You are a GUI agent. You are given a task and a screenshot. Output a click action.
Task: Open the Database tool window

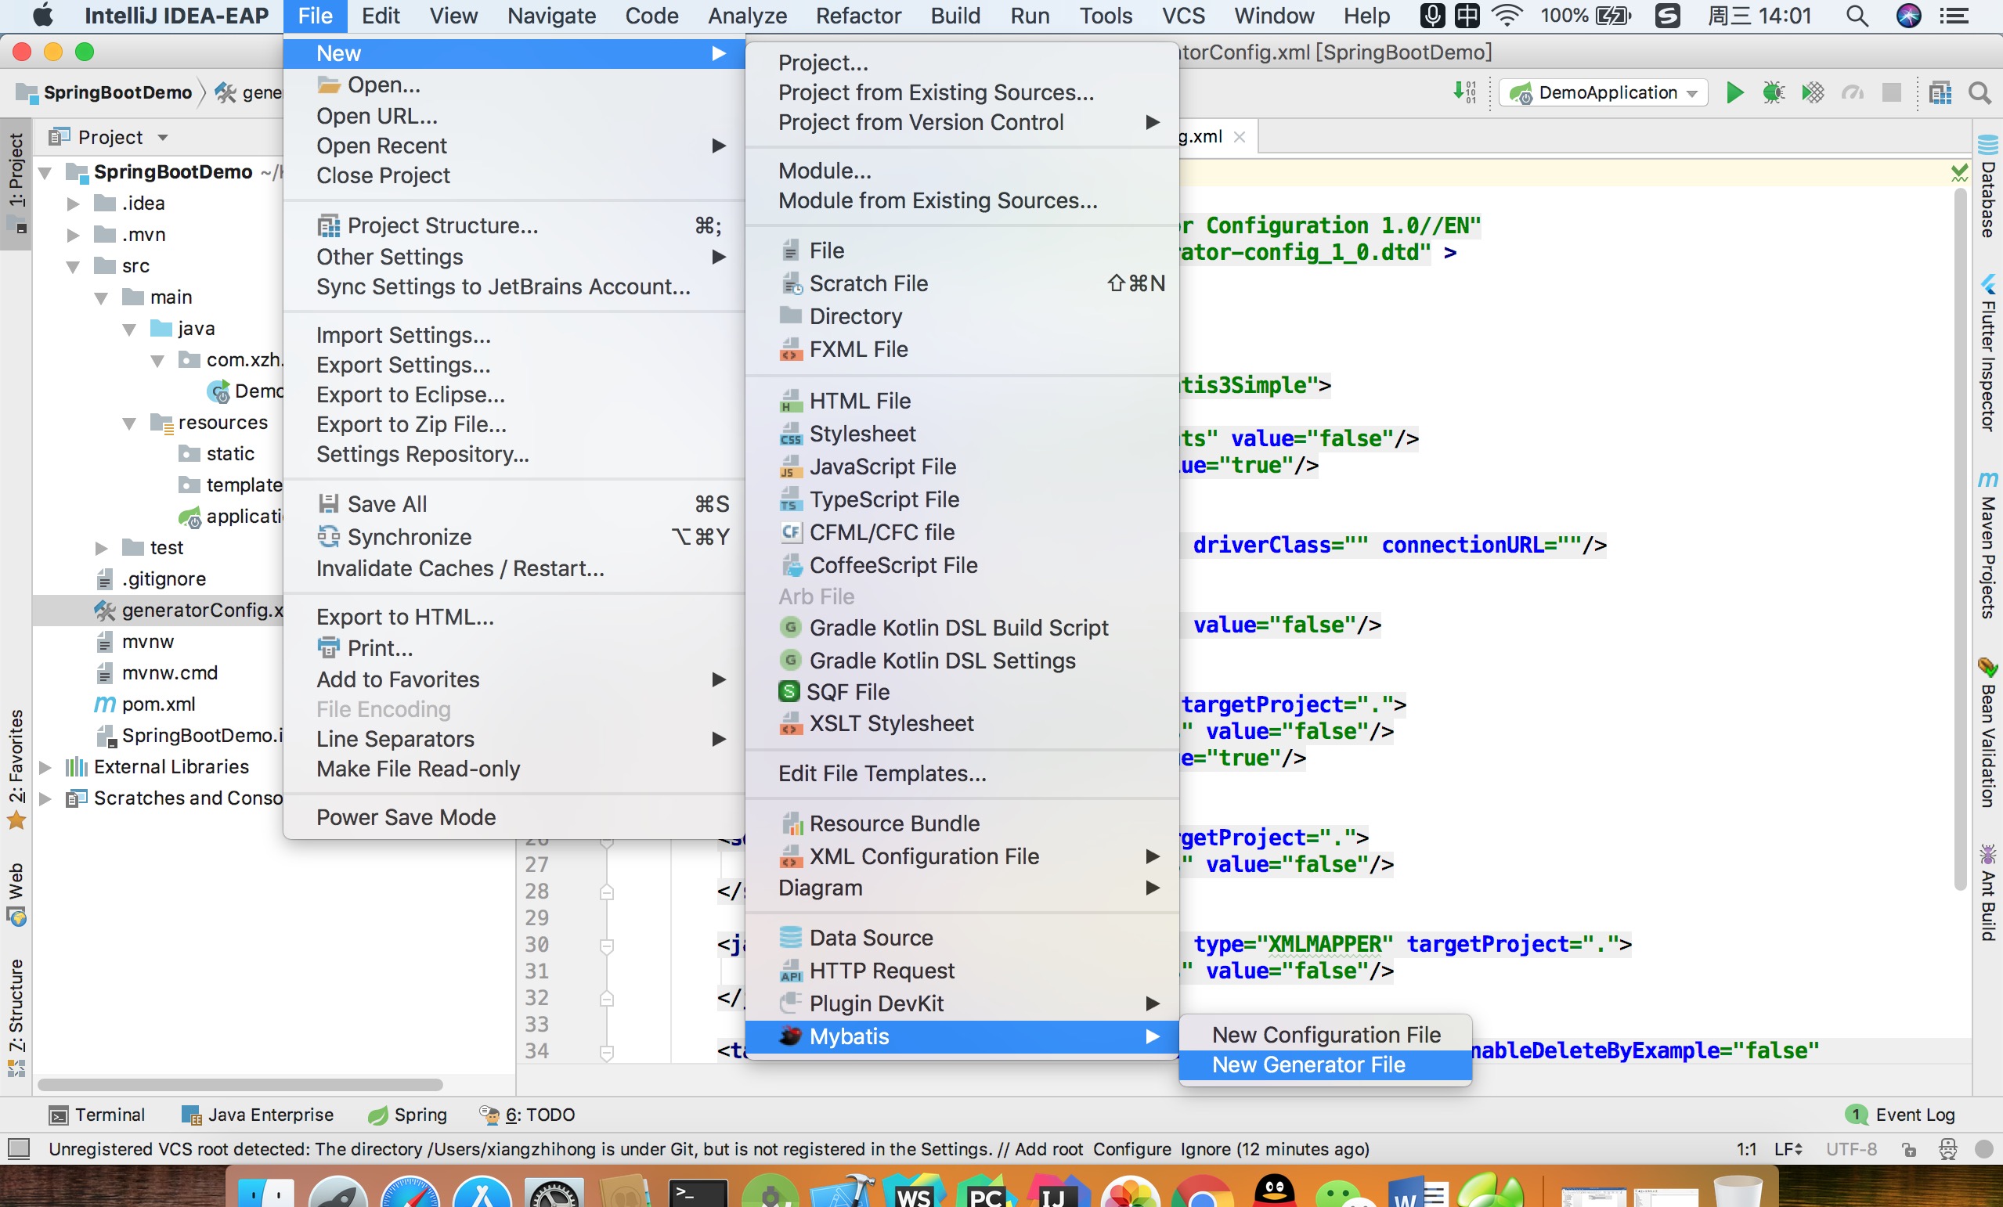point(1987,186)
